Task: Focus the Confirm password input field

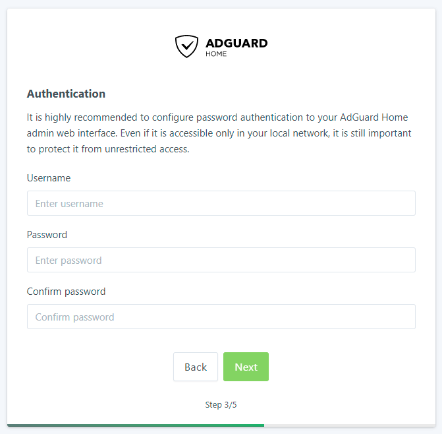Action: click(x=221, y=317)
